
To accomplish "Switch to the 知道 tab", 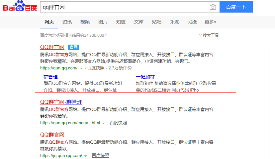I will coord(121,22).
